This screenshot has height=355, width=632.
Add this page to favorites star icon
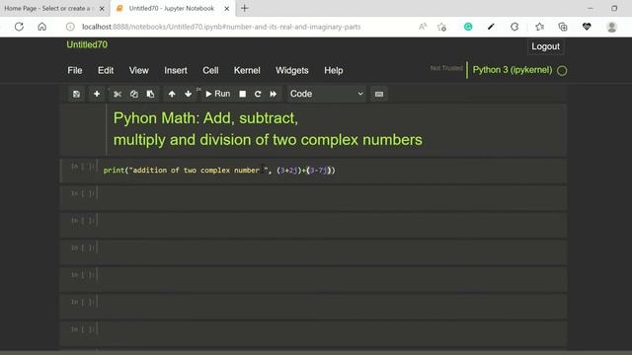coord(441,27)
